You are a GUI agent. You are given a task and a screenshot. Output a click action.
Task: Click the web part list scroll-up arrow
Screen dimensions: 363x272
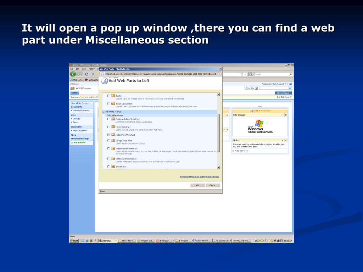pyautogui.click(x=218, y=95)
